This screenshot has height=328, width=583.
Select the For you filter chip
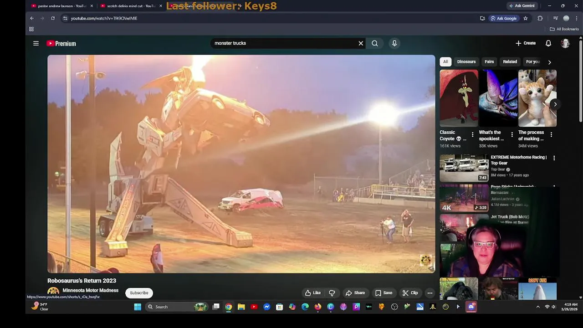click(532, 61)
